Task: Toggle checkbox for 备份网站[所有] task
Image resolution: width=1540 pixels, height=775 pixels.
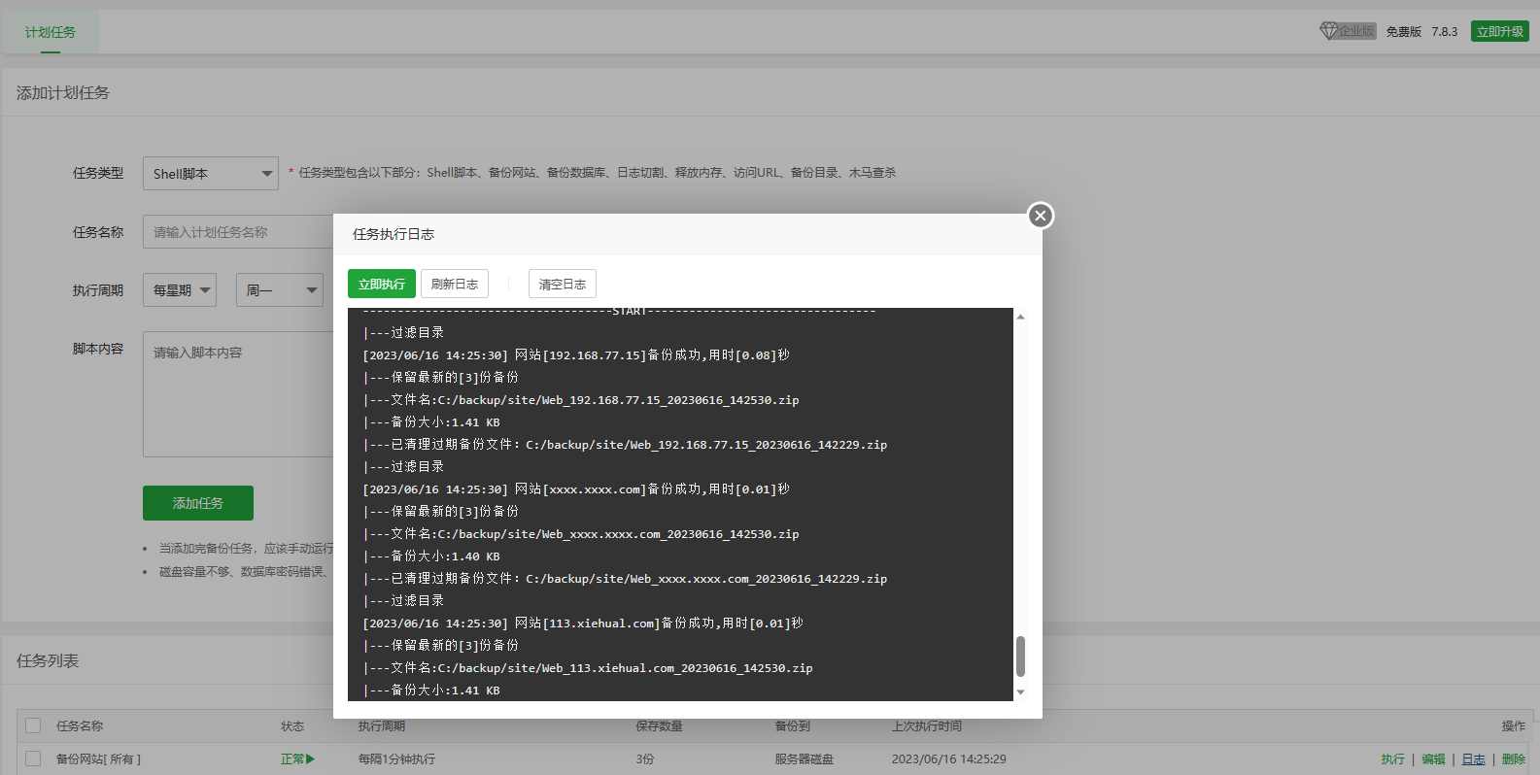Action: pyautogui.click(x=33, y=758)
